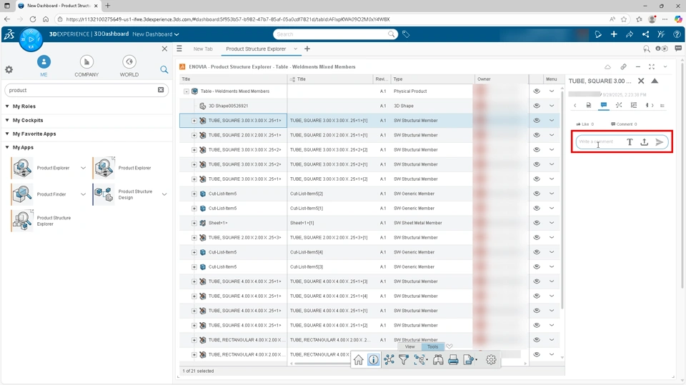Toggle visibility of TUBE, SQUARE 2.00 X 2.00 X .25<3> row
The image size is (686, 385).
click(537, 238)
